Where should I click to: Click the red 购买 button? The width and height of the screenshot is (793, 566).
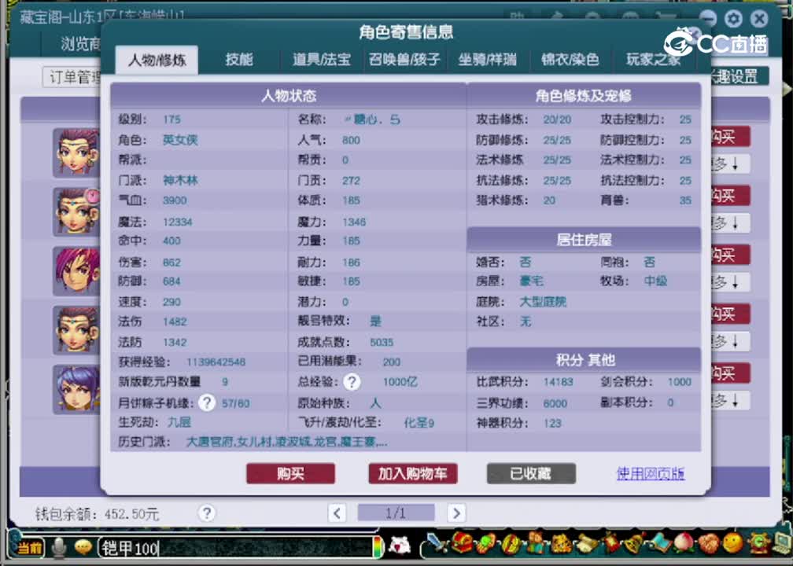(290, 473)
